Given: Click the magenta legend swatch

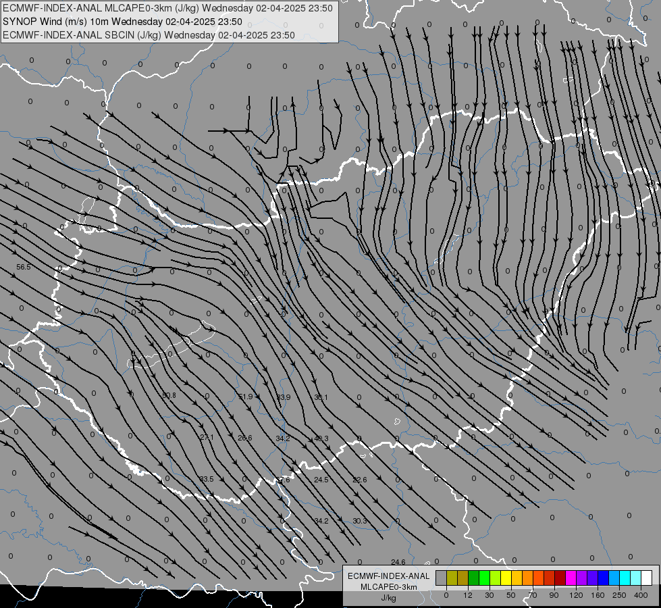Looking at the screenshot, I should pyautogui.click(x=571, y=578).
